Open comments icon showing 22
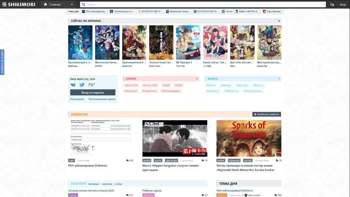This screenshot has width=350, height=197. coord(204,195)
